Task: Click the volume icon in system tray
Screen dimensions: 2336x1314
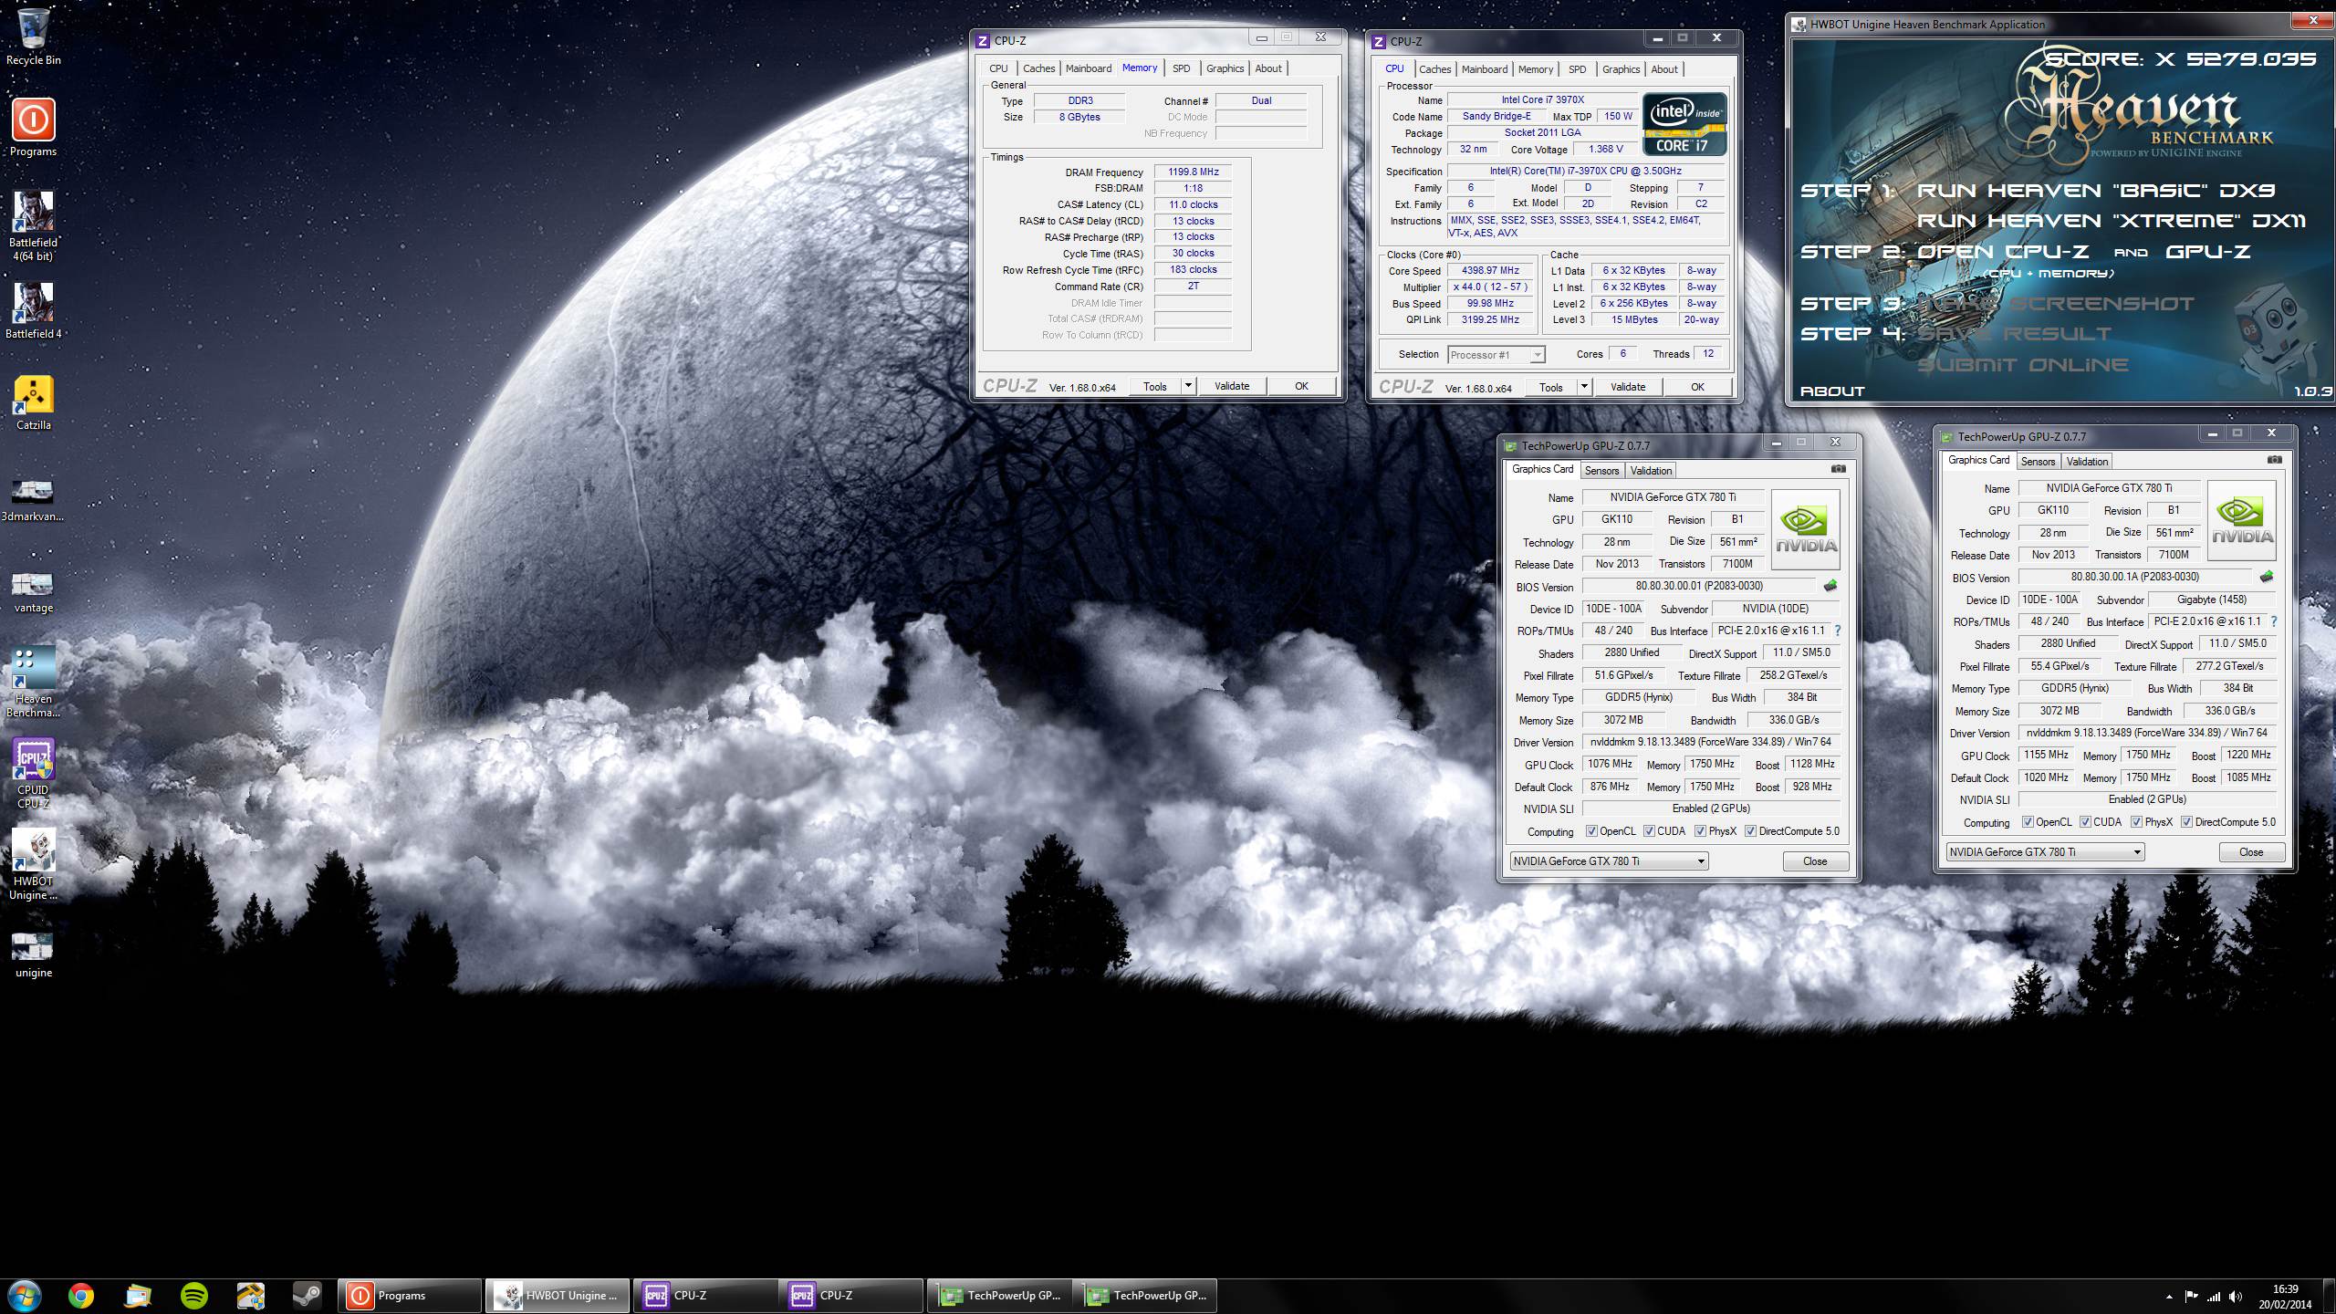Action: [2236, 1296]
